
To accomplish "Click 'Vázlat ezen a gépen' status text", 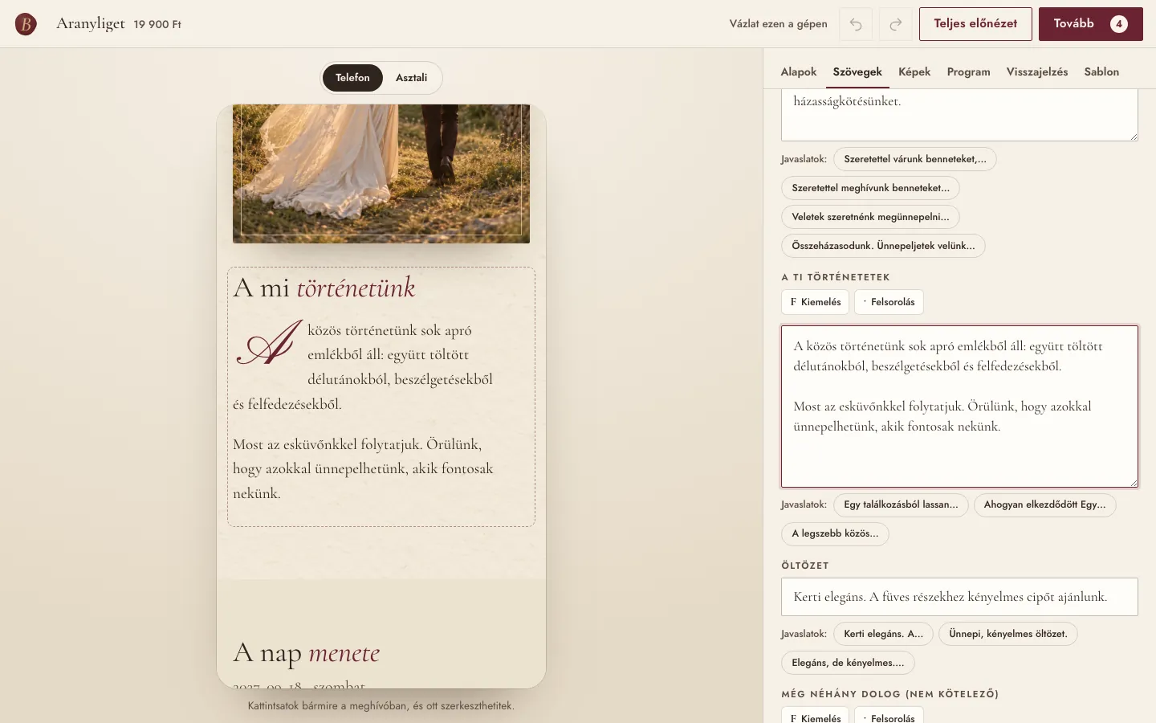I will pyautogui.click(x=778, y=24).
